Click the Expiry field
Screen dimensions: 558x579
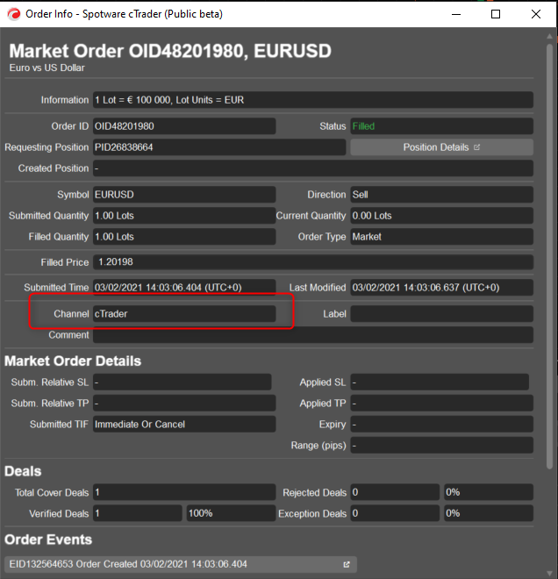pos(441,425)
